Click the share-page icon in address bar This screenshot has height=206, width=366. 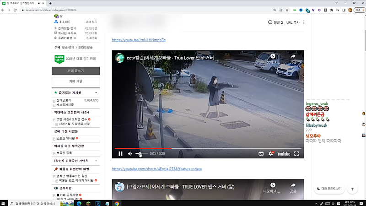281,10
